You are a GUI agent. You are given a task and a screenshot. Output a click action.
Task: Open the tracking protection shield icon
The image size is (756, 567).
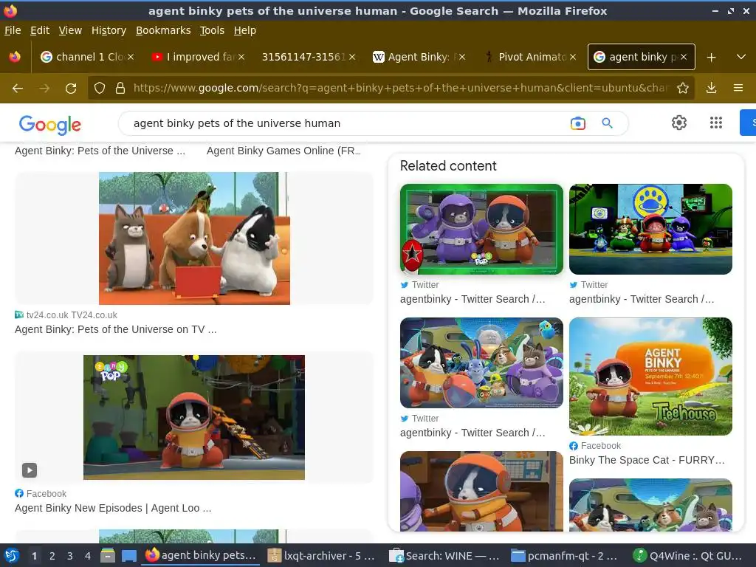[100, 89]
